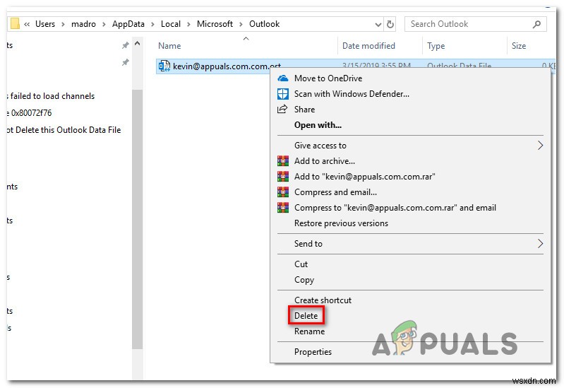Open the Send to entry

point(308,244)
